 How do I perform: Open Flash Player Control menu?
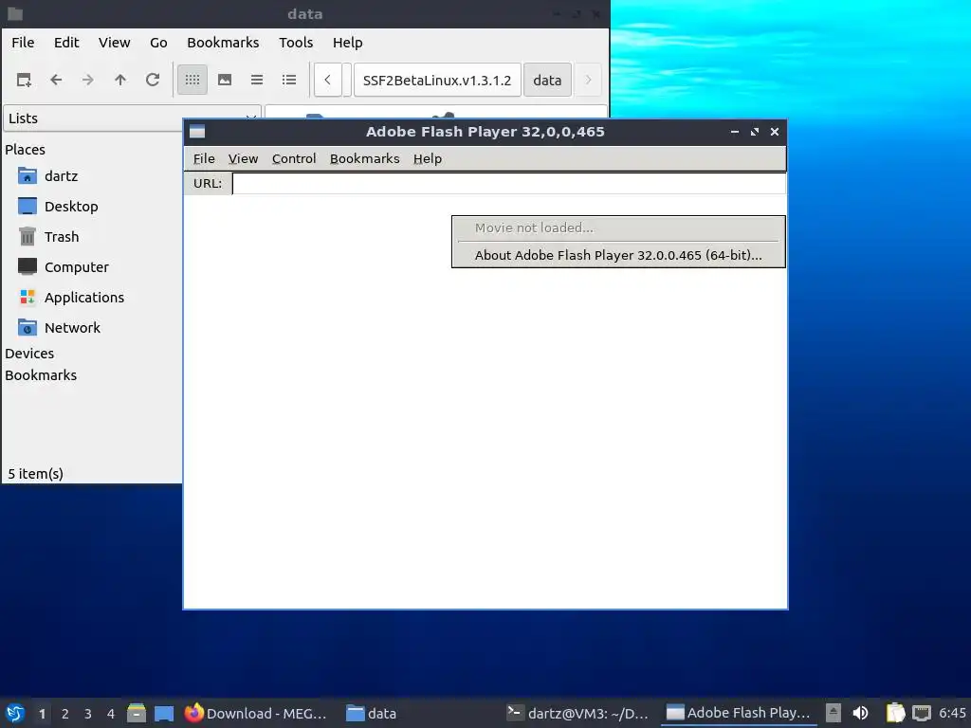[294, 159]
